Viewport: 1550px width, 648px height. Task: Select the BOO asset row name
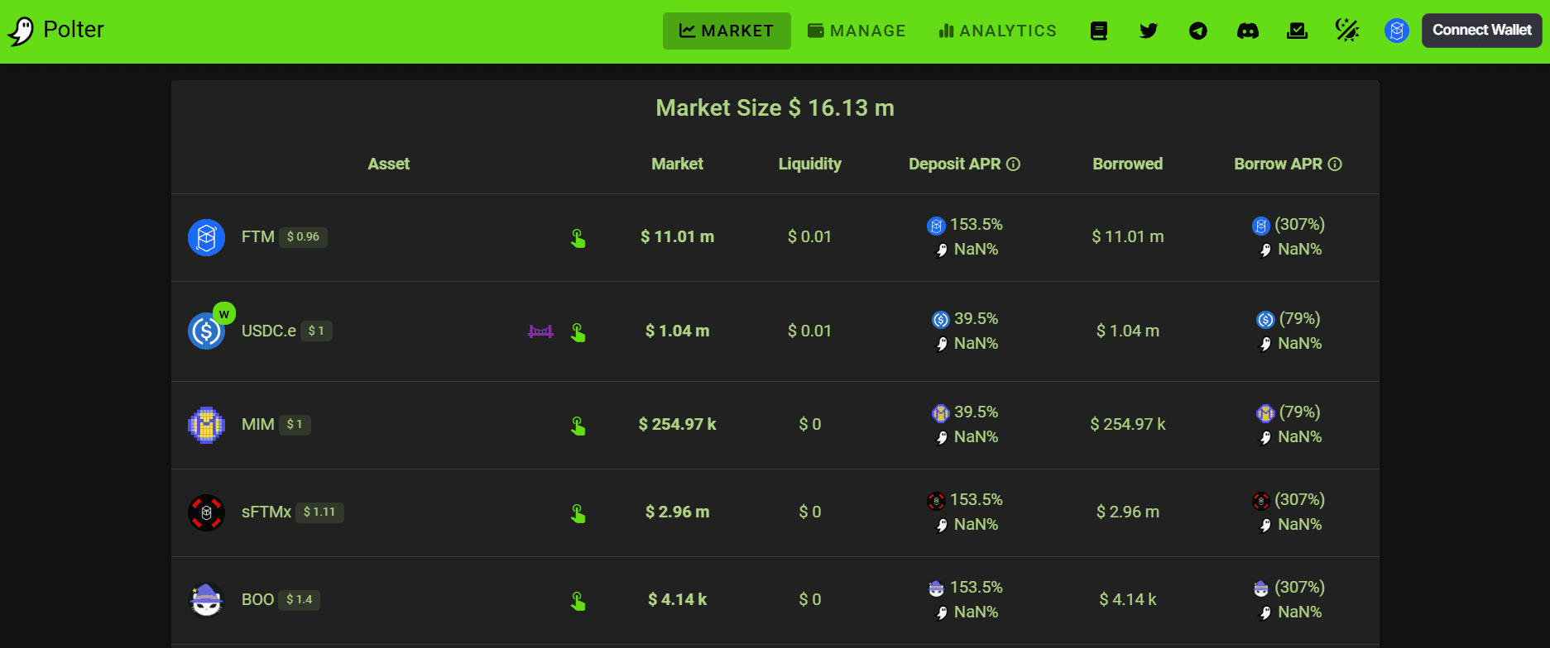pyautogui.click(x=257, y=599)
